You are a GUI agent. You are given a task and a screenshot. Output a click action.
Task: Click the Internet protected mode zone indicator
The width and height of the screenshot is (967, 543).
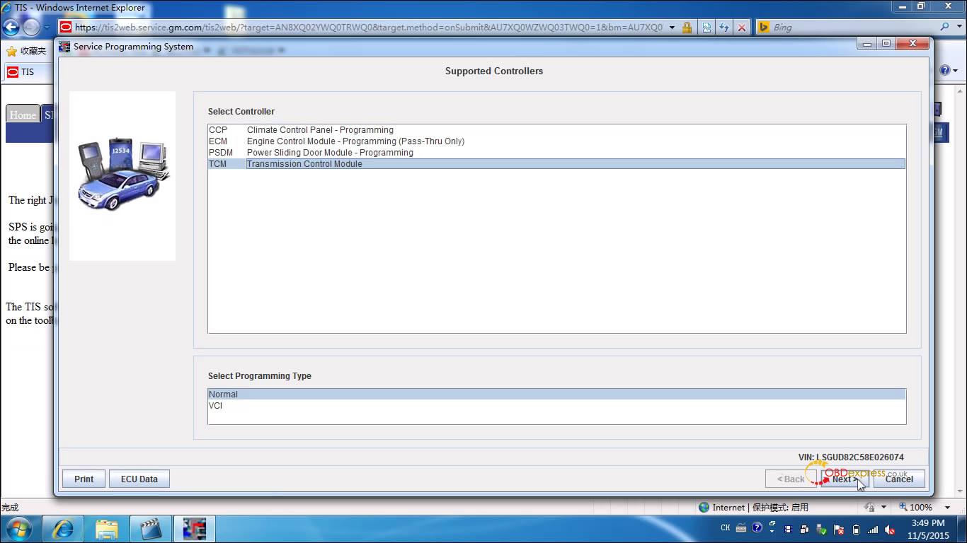click(x=754, y=507)
